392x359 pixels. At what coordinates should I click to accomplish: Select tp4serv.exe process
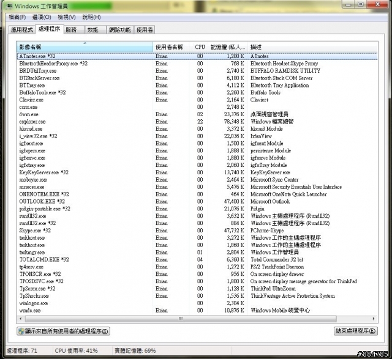(x=197, y=267)
